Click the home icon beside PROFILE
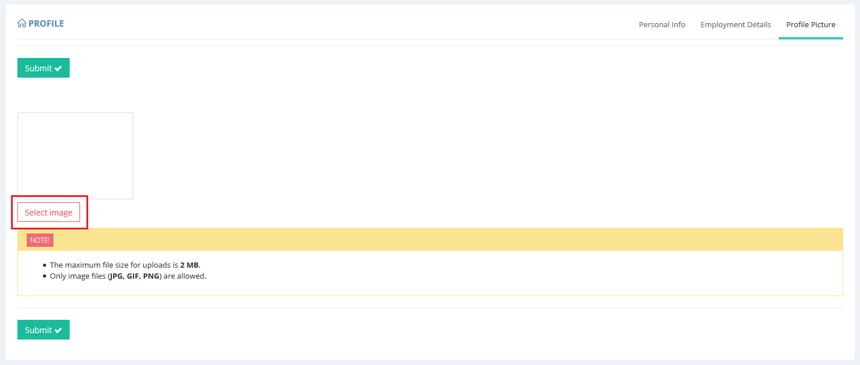860x365 pixels. click(x=22, y=24)
